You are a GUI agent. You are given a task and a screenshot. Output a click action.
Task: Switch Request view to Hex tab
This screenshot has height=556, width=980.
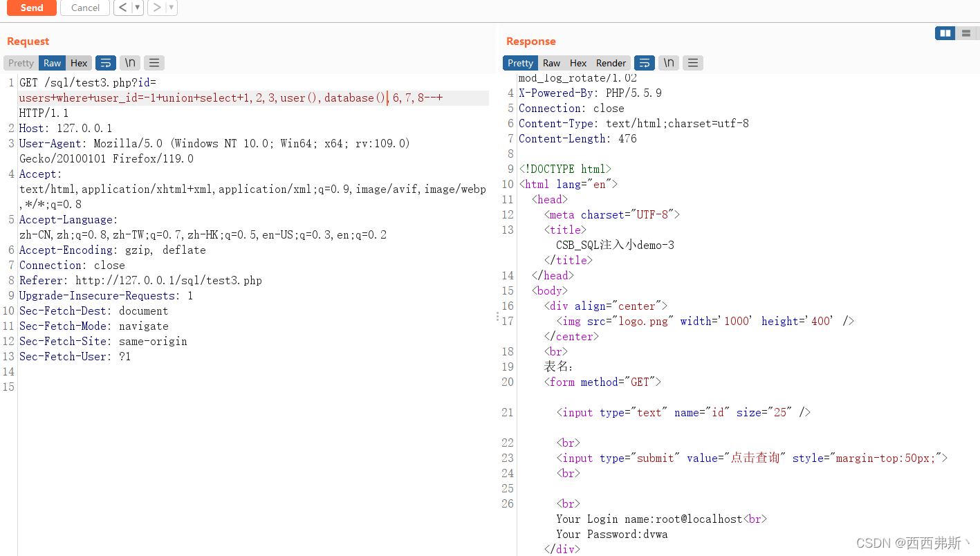79,63
